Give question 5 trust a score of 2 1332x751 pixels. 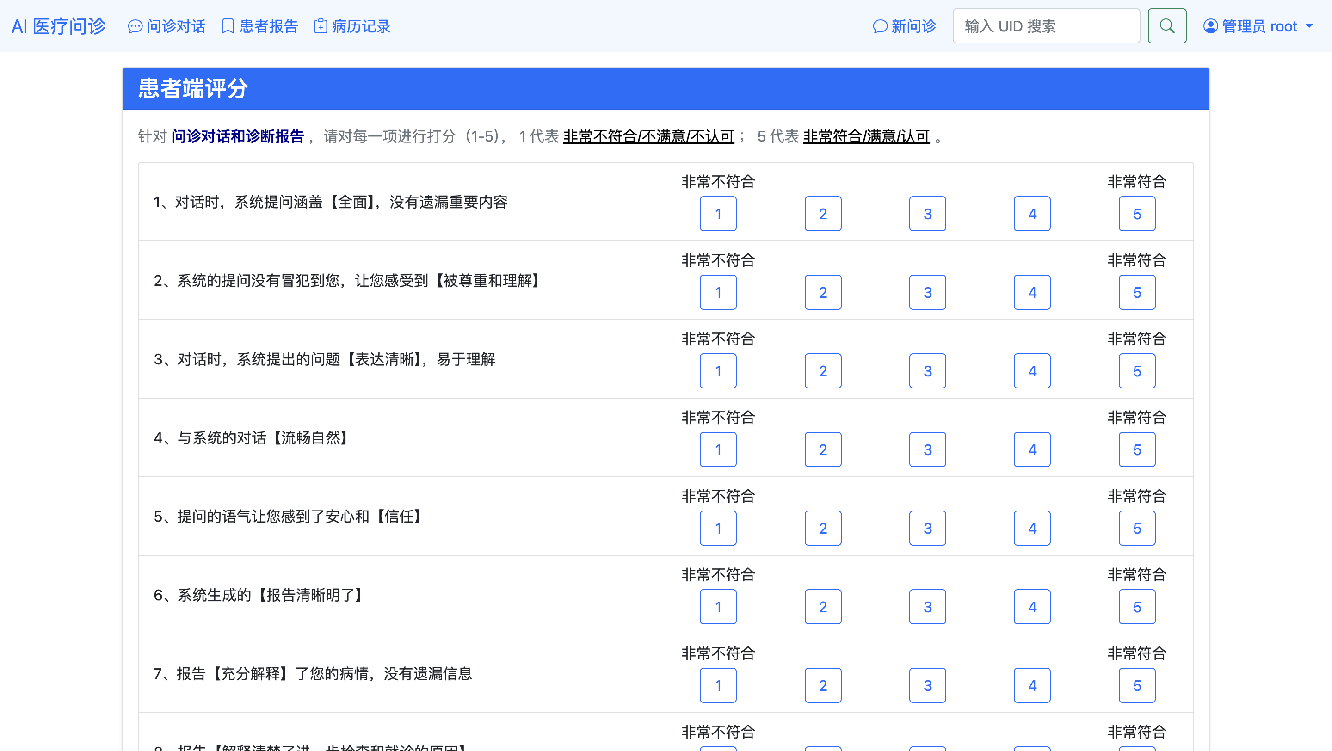(823, 528)
